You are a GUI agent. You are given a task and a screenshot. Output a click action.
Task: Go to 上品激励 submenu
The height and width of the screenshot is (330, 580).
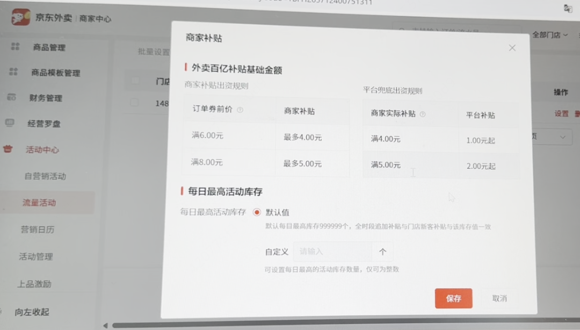pyautogui.click(x=34, y=284)
